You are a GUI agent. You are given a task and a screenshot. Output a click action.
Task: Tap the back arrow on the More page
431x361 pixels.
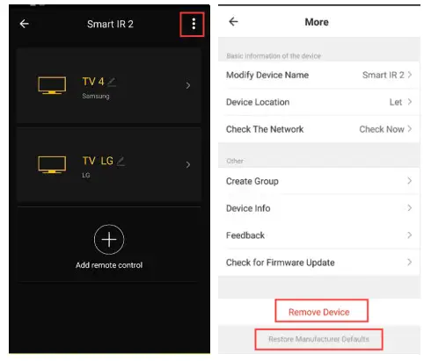(233, 22)
